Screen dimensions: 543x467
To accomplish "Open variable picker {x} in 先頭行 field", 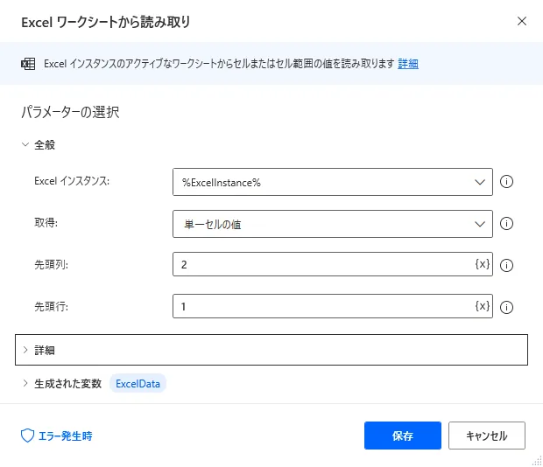I will pos(482,306).
